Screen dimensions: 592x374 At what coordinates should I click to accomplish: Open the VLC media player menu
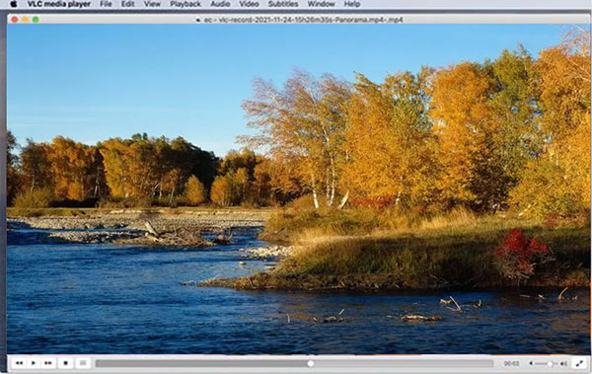click(x=59, y=4)
